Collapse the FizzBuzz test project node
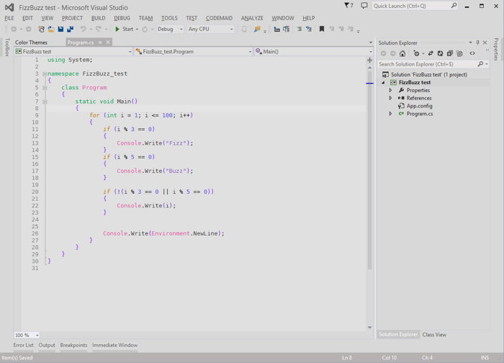504x363 pixels. pos(383,83)
